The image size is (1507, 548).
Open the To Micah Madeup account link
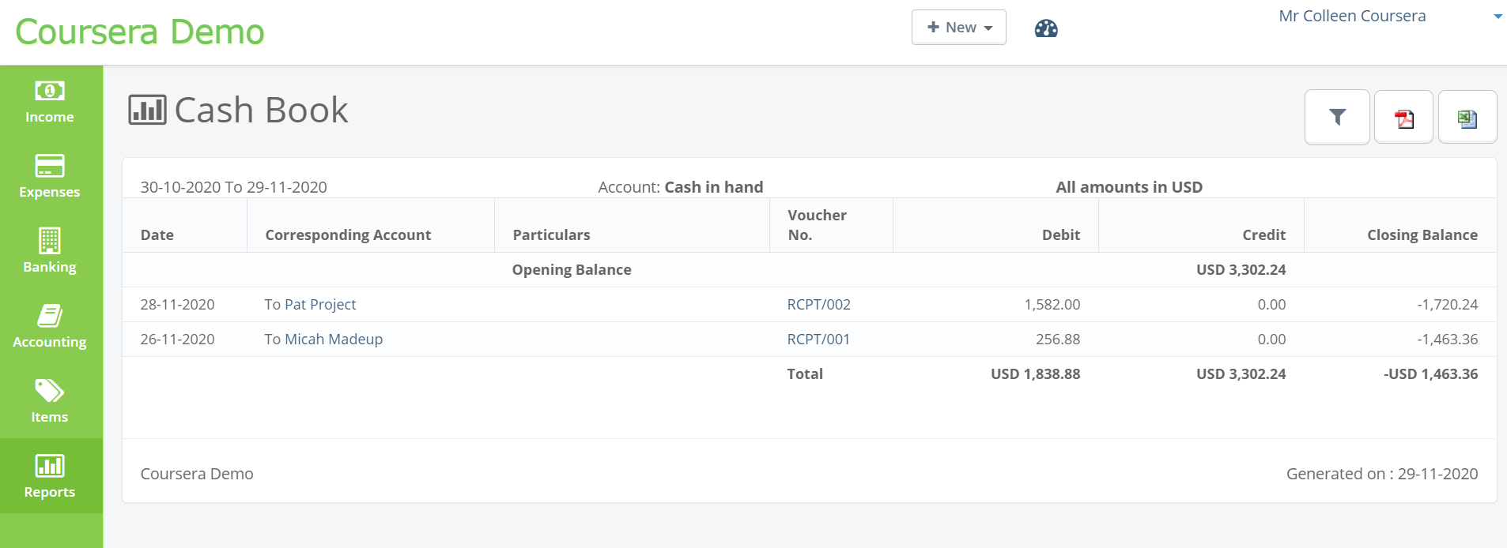[x=323, y=340]
